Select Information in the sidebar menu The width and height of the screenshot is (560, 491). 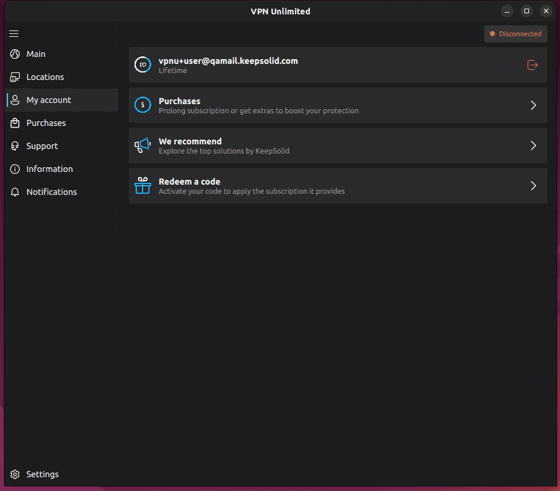click(49, 169)
